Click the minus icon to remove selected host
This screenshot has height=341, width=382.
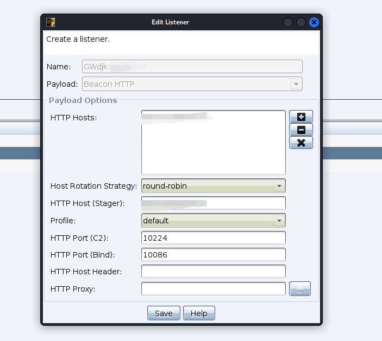pyautogui.click(x=301, y=130)
